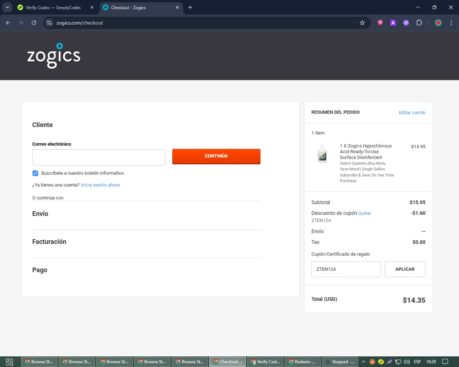Close the Verify Codes — SimplyCodes tab
The height and width of the screenshot is (367, 459).
click(x=92, y=7)
